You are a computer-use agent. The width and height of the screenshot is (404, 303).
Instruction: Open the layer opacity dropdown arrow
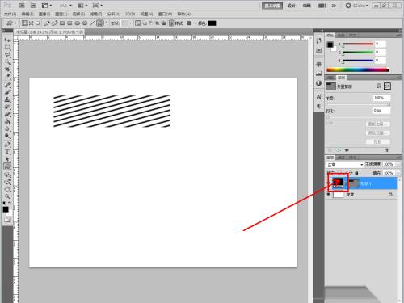point(398,164)
